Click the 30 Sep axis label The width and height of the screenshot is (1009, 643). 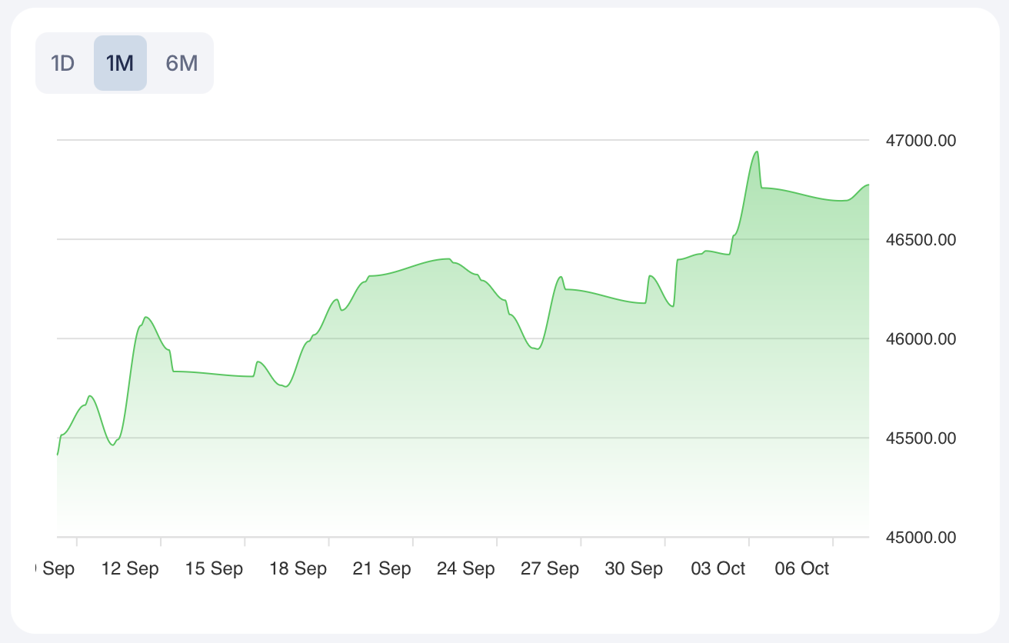634,569
